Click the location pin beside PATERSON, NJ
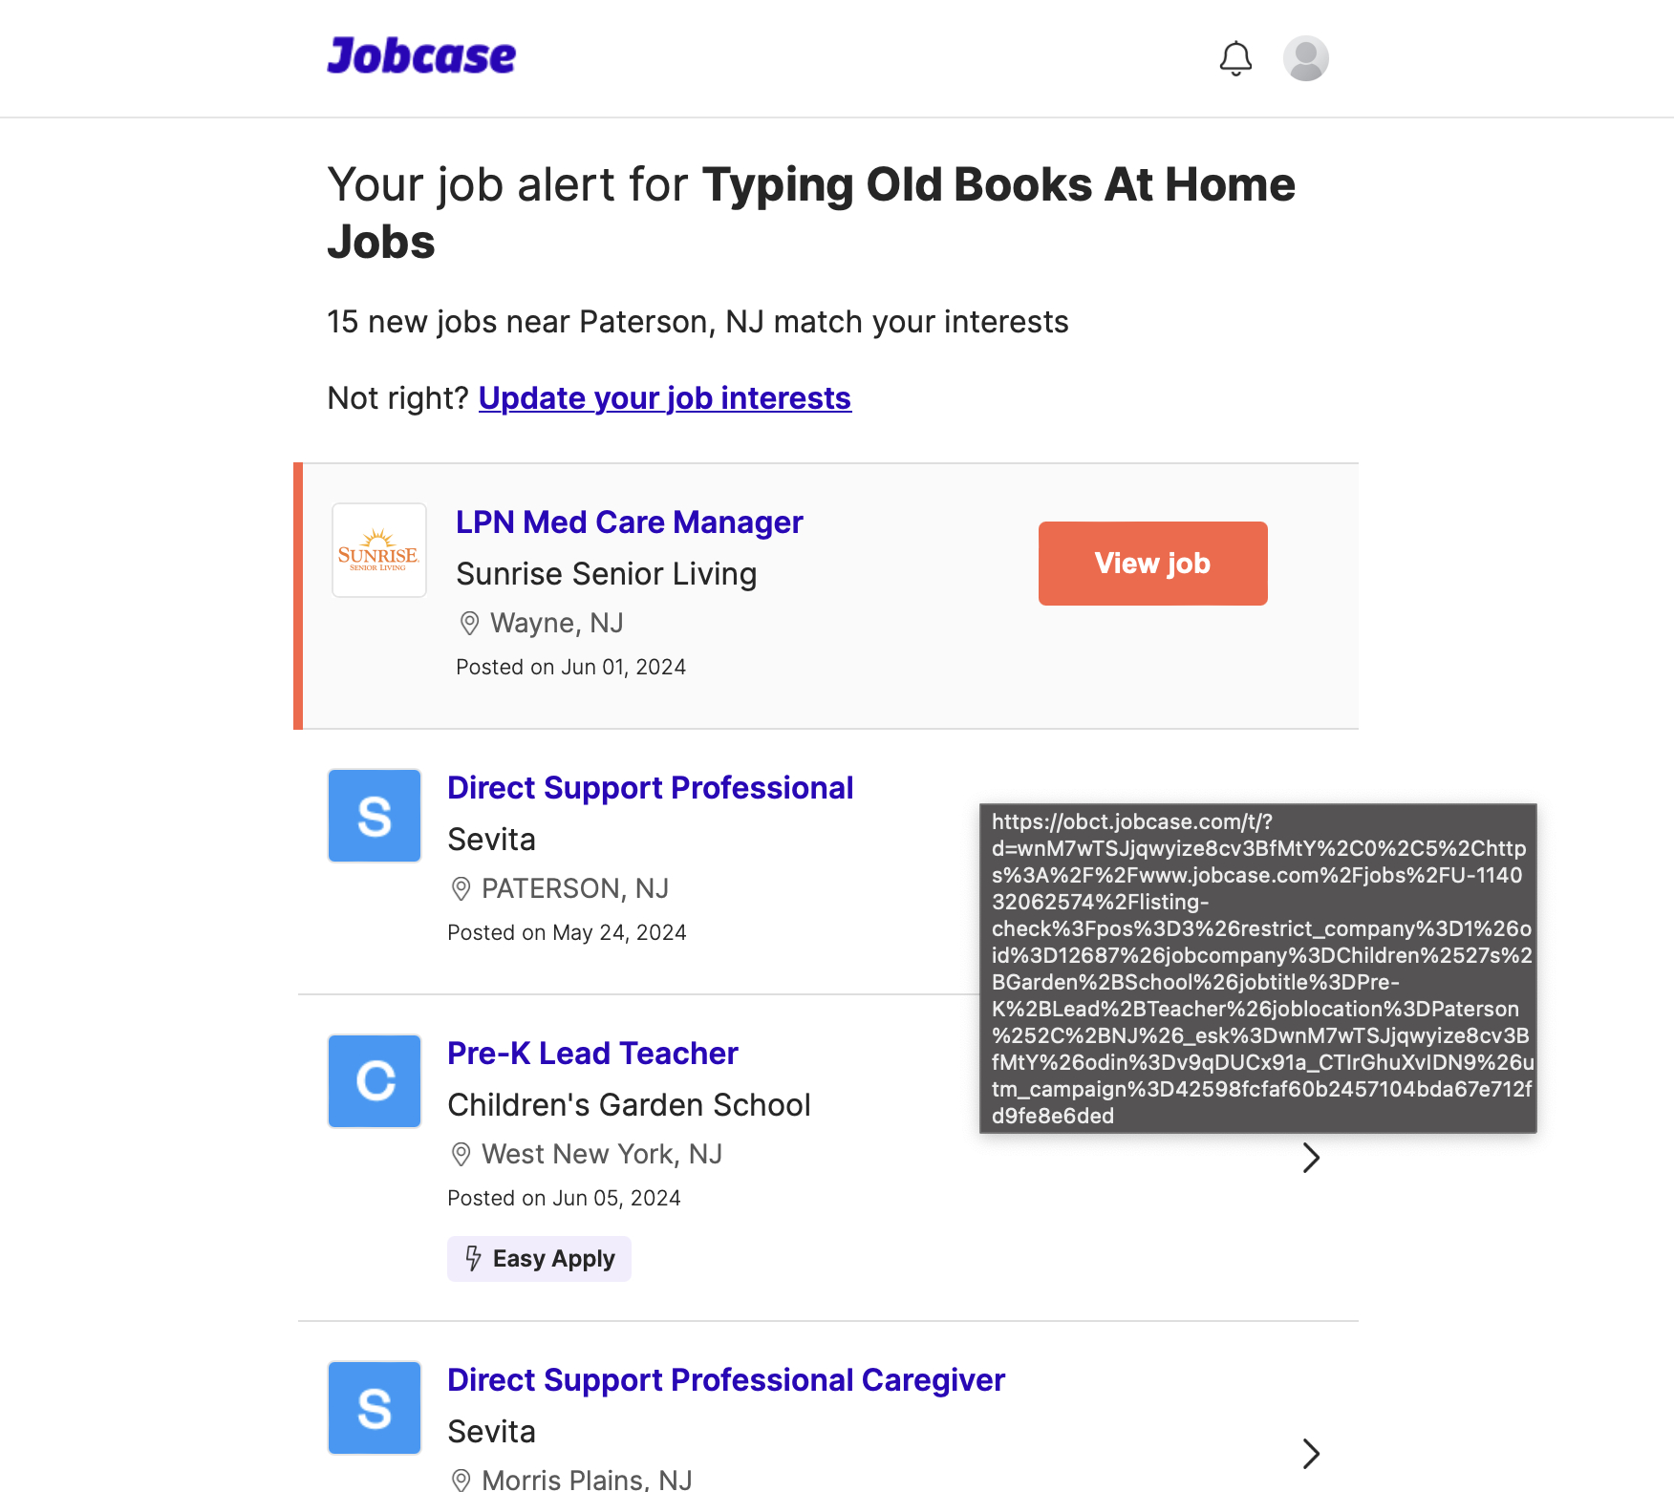Viewport: 1674px width, 1492px height. coord(461,888)
